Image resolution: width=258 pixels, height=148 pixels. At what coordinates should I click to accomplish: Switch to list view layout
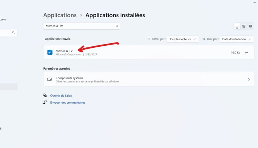point(237,26)
